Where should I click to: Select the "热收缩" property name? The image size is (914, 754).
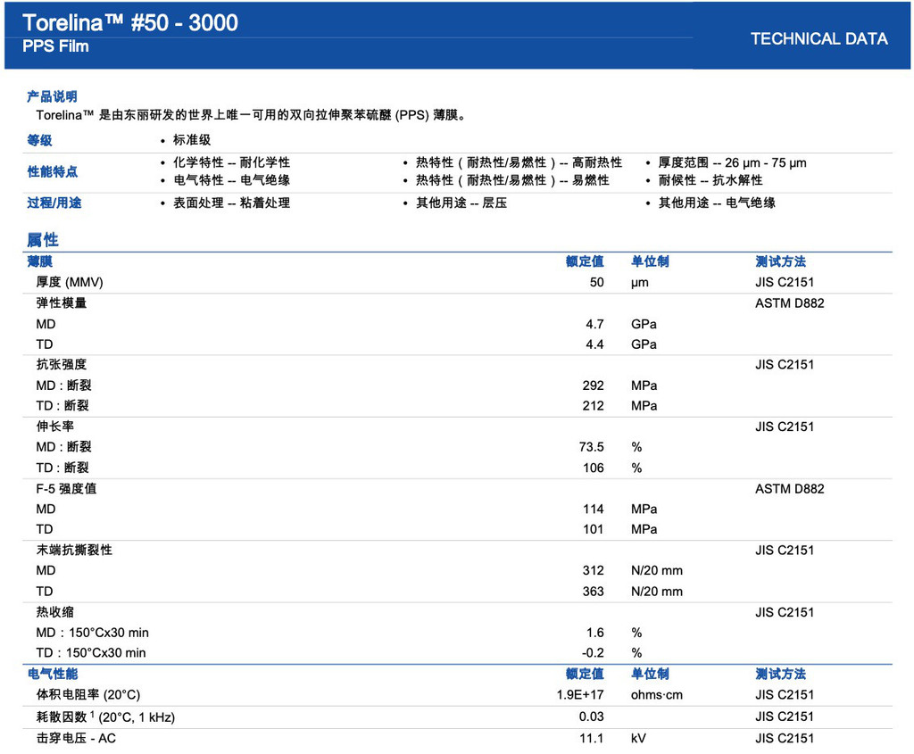point(54,612)
